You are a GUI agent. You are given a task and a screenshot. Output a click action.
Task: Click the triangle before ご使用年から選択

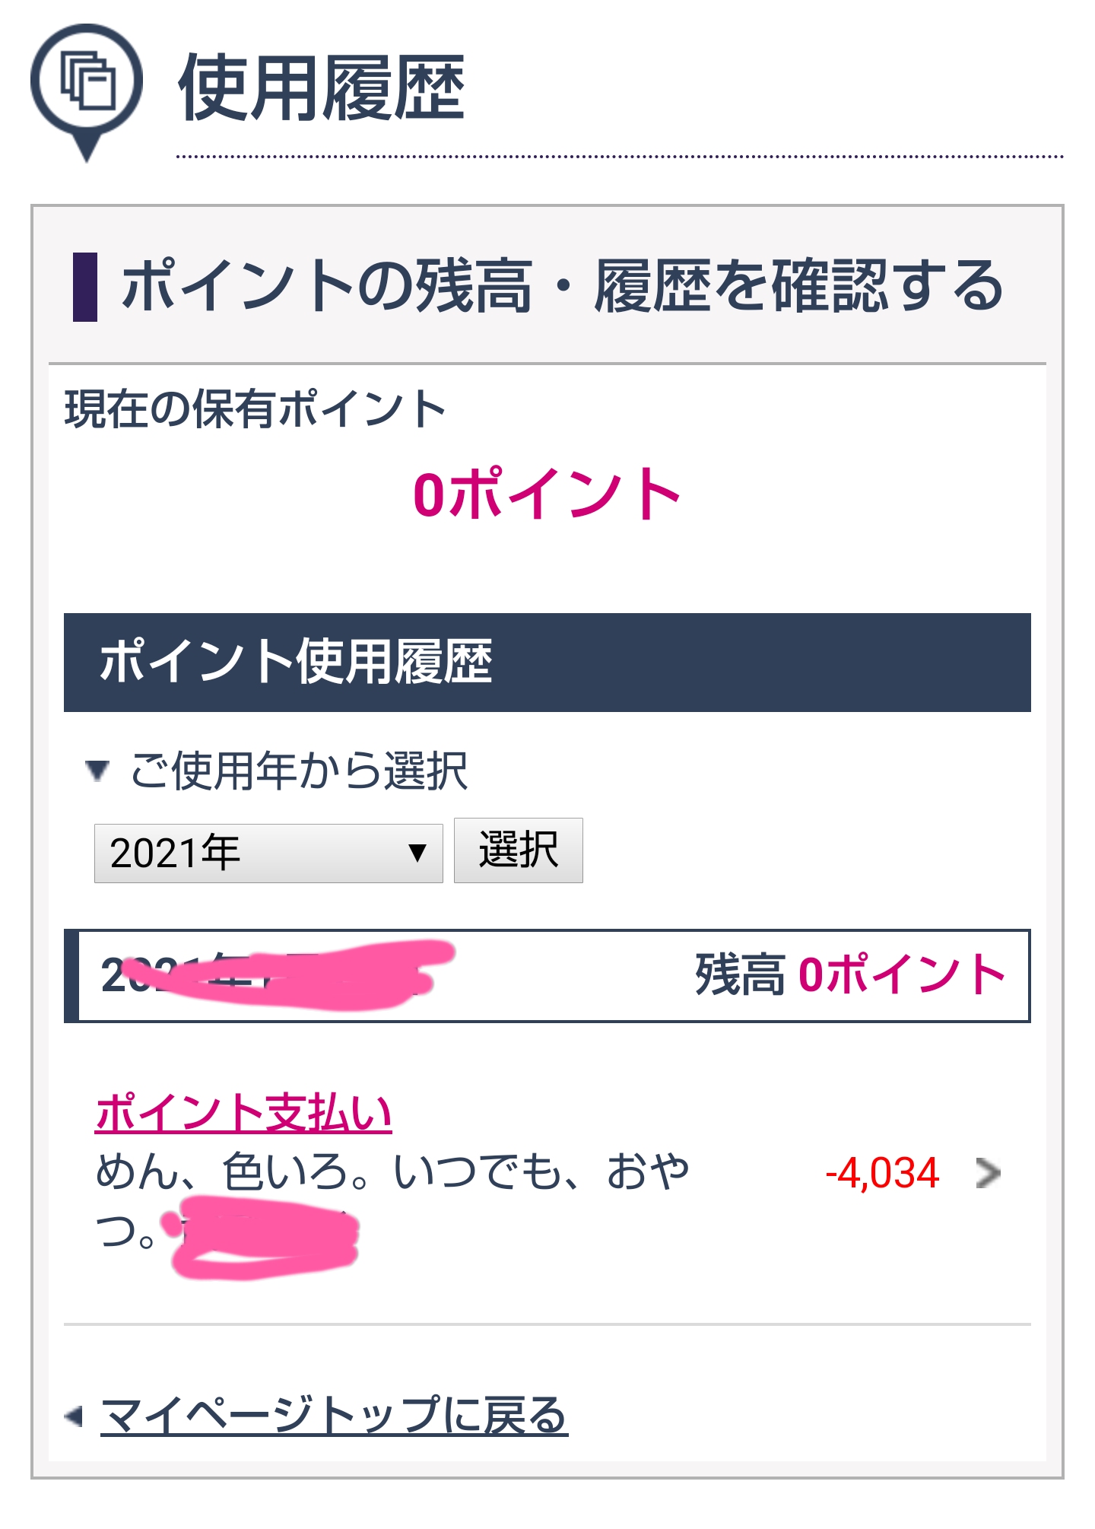(x=97, y=771)
